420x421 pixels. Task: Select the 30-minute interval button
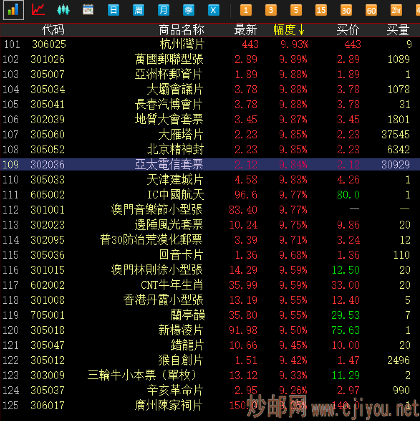click(x=346, y=10)
